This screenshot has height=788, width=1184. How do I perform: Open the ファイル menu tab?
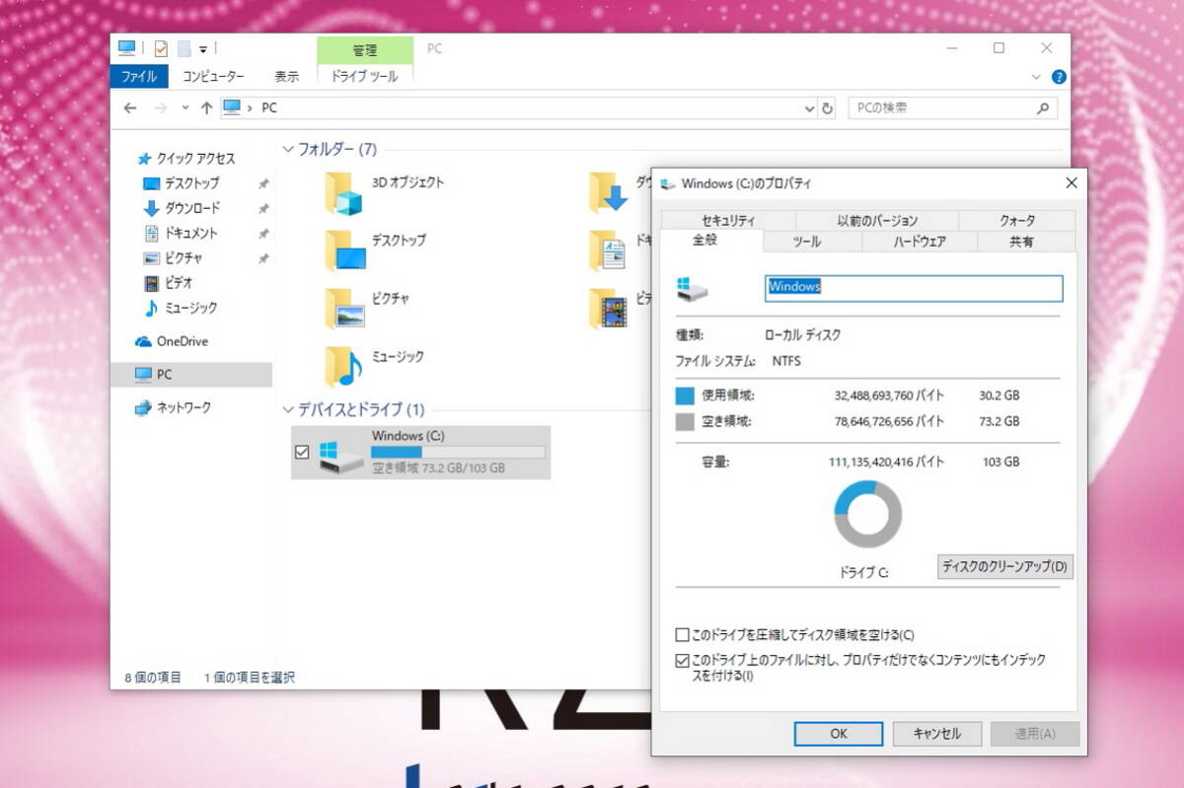[139, 76]
